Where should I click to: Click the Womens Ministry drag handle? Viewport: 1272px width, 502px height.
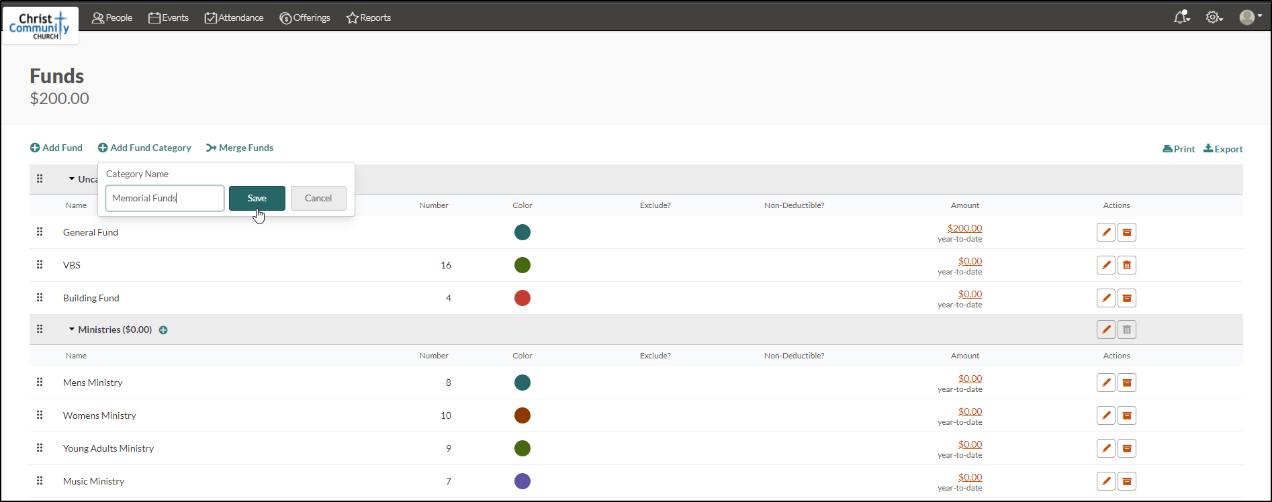tap(40, 415)
